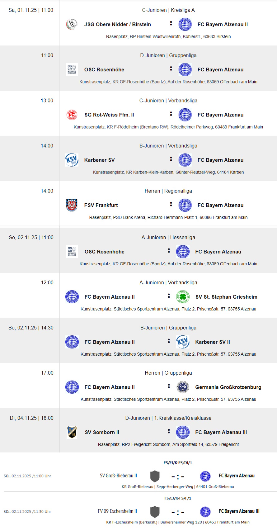Click the FSV Frankfurt team name

click(x=101, y=205)
